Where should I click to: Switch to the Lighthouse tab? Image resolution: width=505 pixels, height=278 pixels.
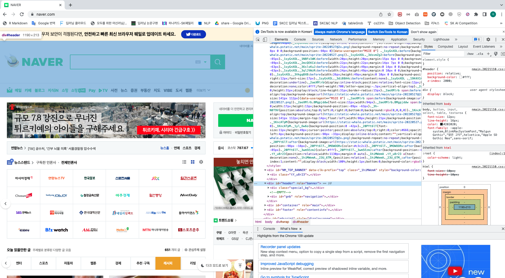pyautogui.click(x=441, y=39)
